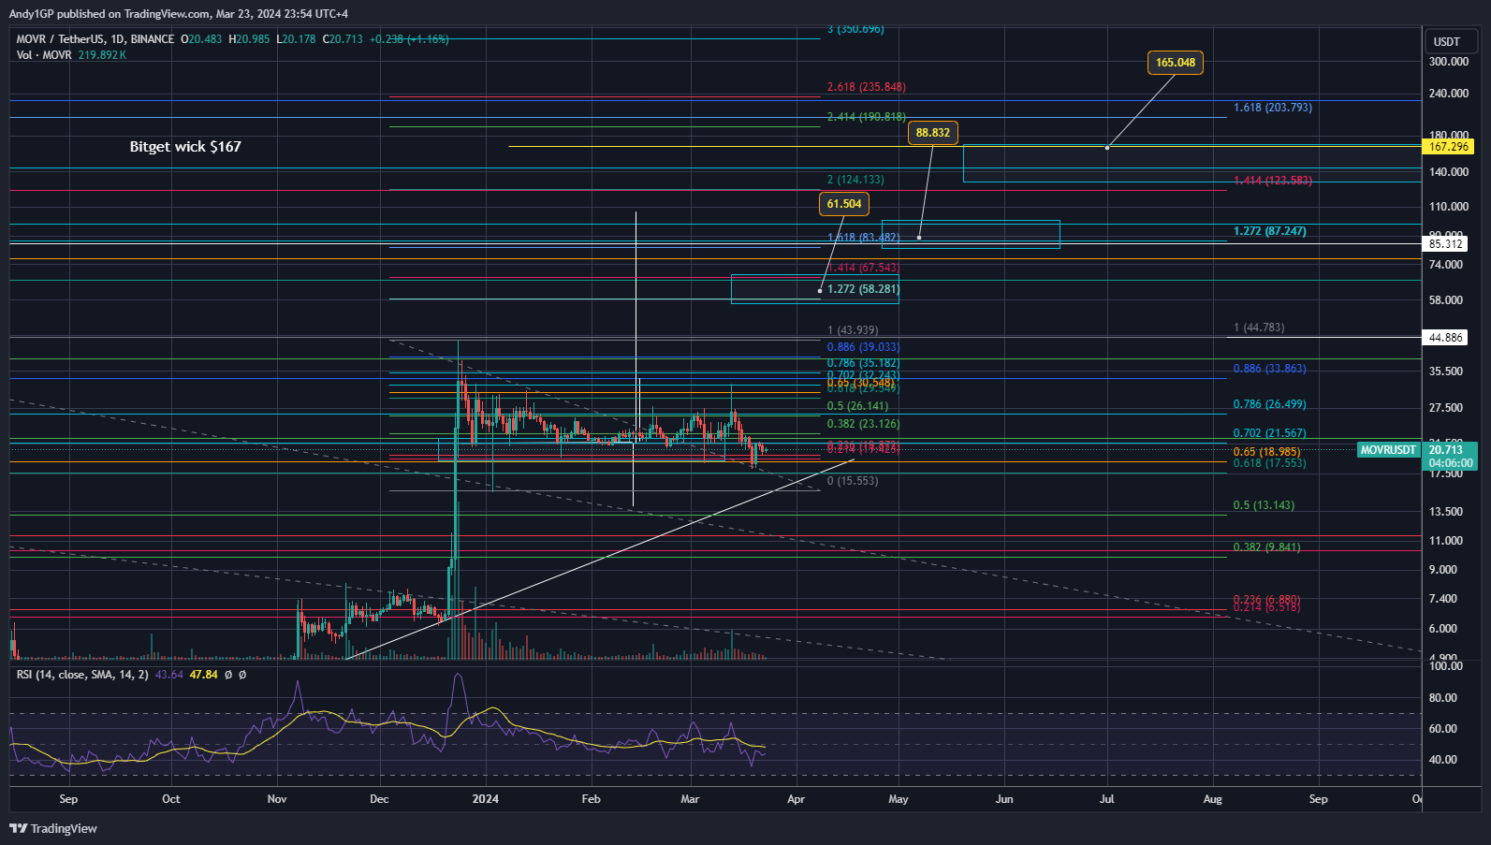
Task: Select the 61.504 price callout
Action: (x=844, y=204)
